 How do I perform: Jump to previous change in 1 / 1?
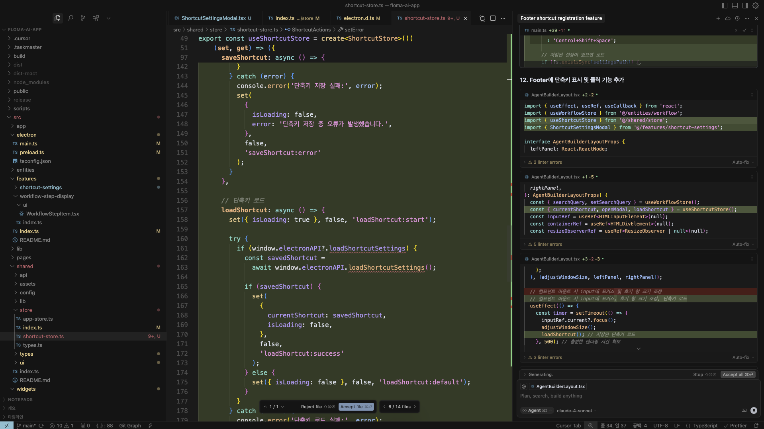click(265, 407)
